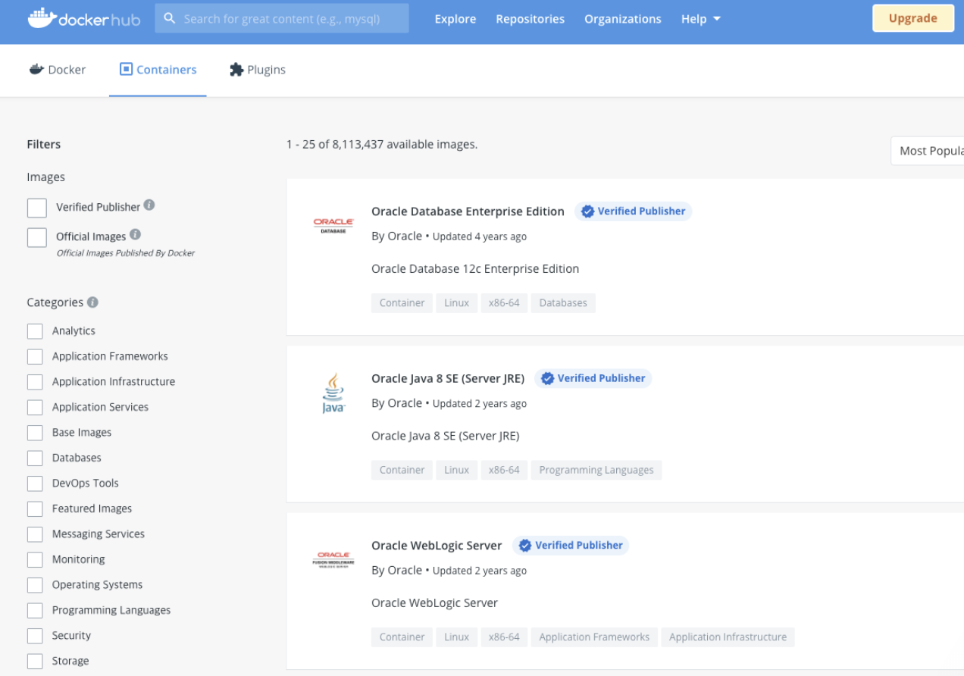Viewport: 964px width, 676px height.
Task: Check the Storage category
Action: (35, 661)
